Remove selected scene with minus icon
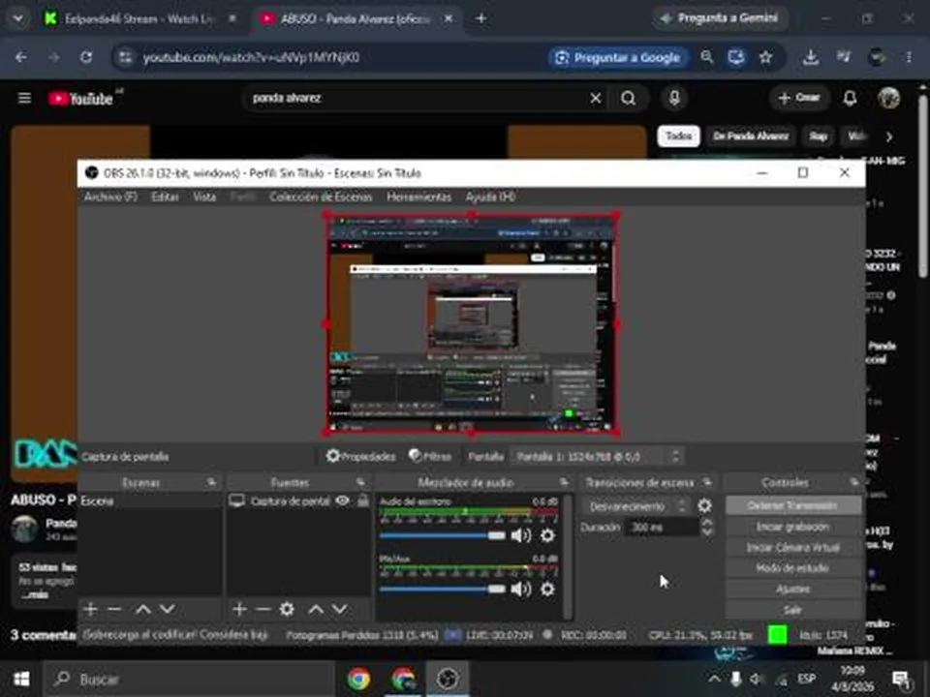930x697 pixels. [x=114, y=609]
